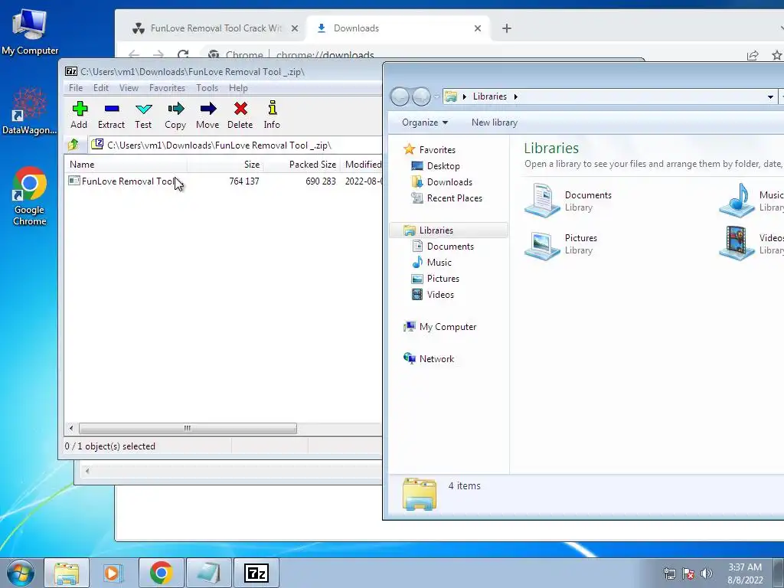784x588 pixels.
Task: Open the Action Center flag icon
Action: 688,573
